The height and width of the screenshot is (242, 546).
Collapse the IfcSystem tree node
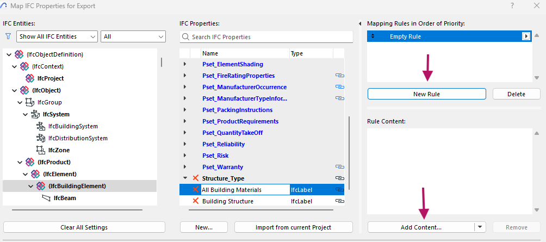pyautogui.click(x=26, y=114)
